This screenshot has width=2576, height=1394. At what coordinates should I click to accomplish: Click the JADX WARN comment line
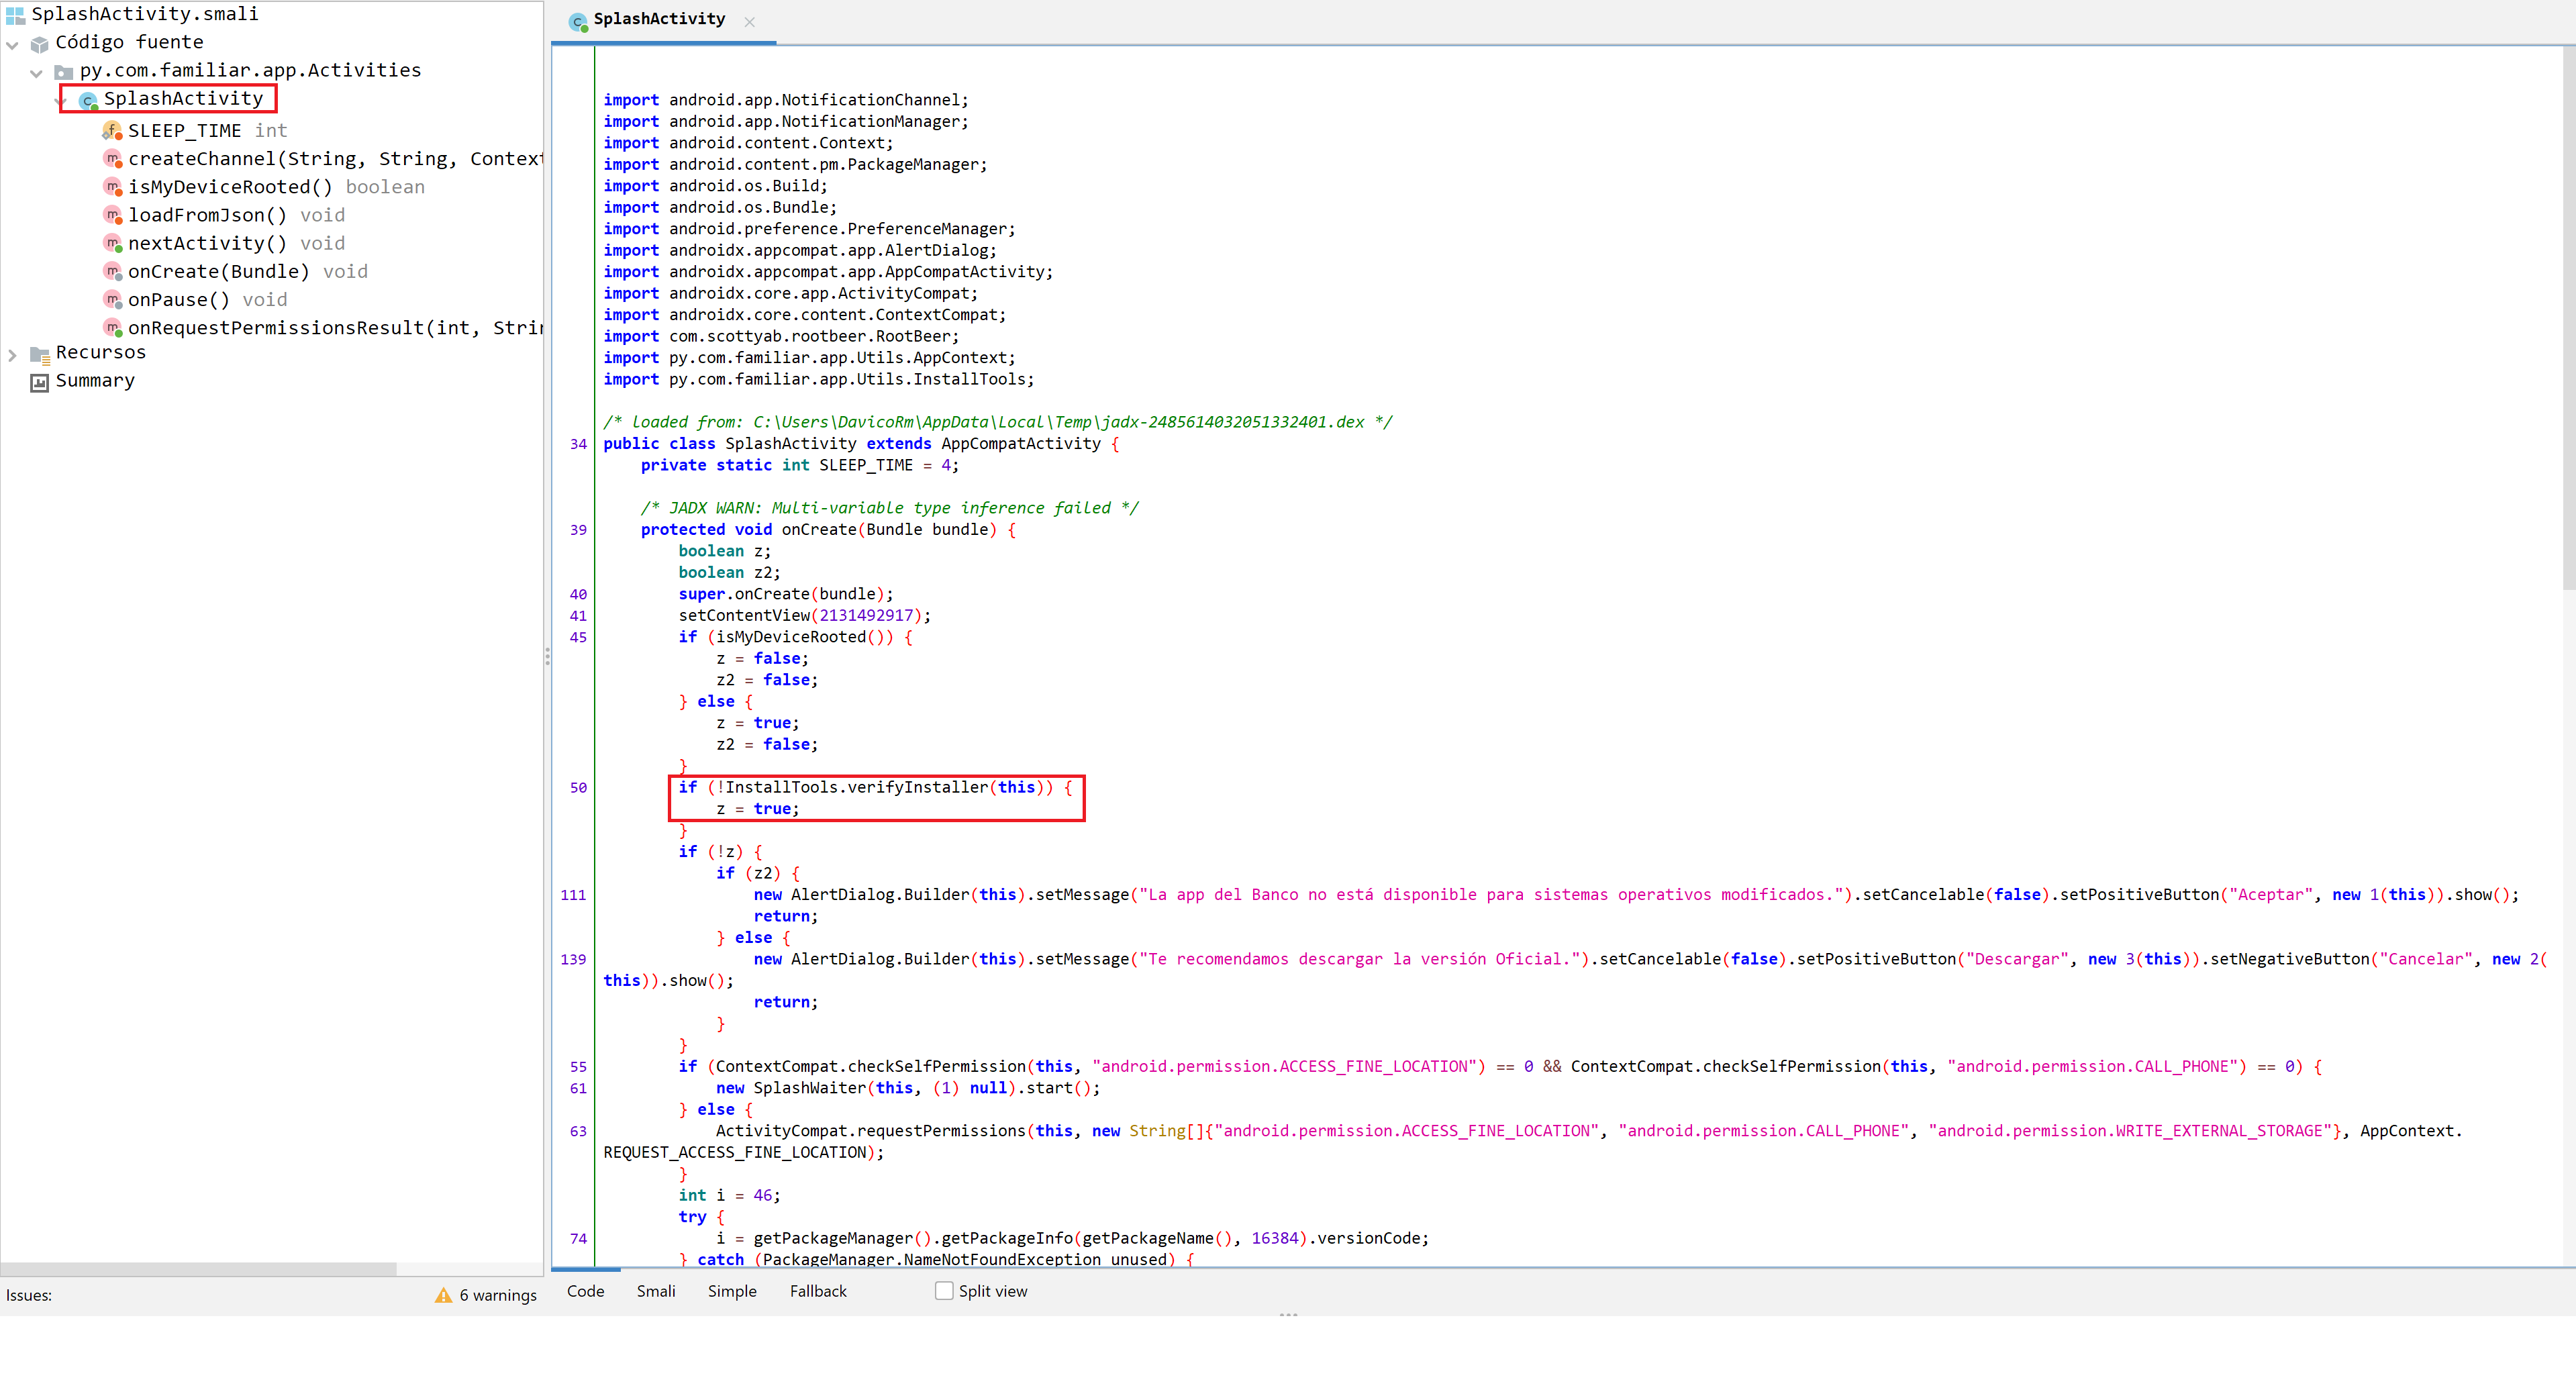[889, 508]
